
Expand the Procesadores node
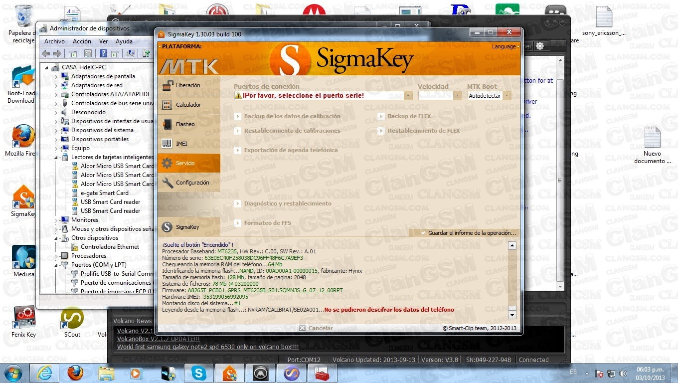[x=56, y=256]
